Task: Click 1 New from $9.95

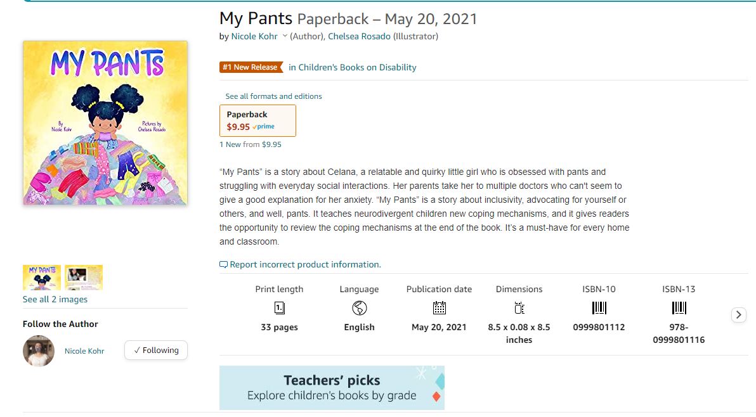Action: [x=251, y=144]
